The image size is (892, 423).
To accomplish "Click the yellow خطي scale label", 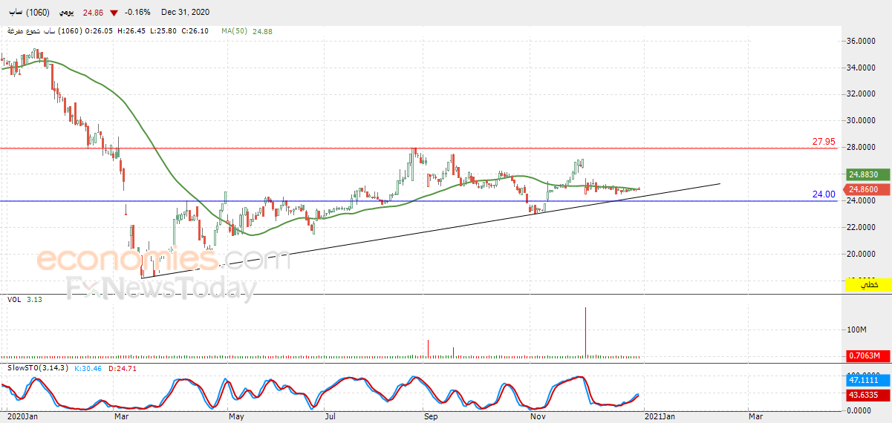I will pos(868,285).
